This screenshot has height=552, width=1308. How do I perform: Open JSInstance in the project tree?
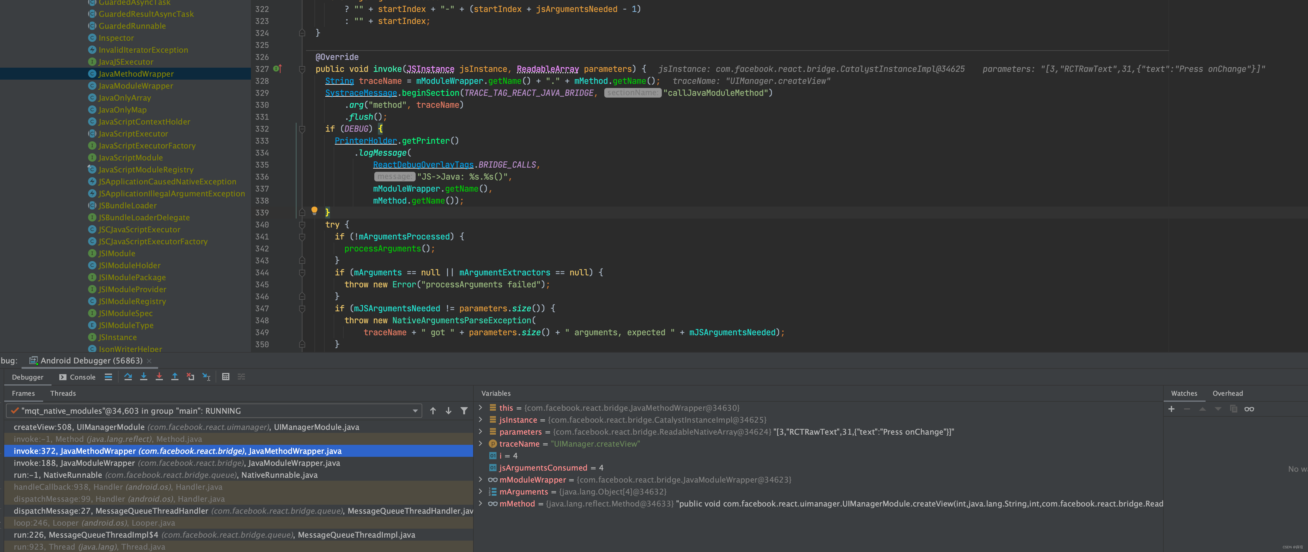117,337
